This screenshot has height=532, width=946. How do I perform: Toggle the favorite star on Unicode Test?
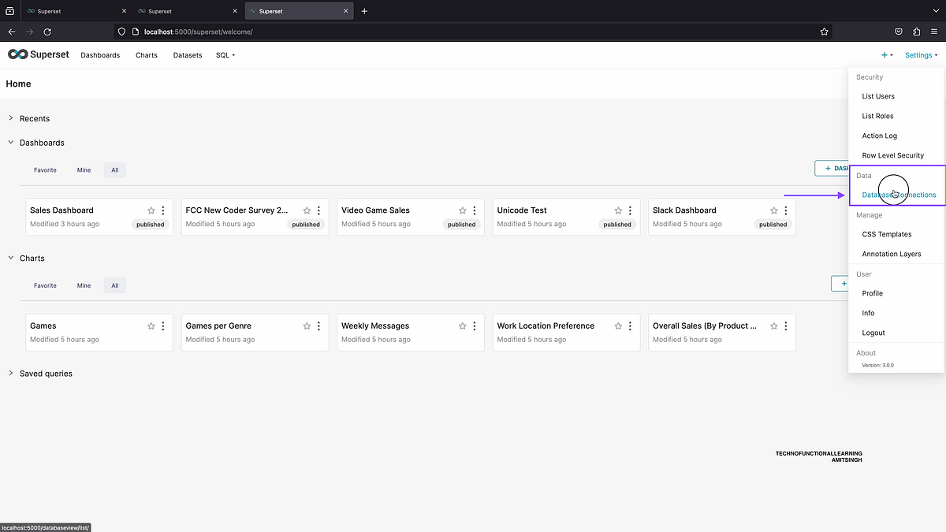pos(618,210)
